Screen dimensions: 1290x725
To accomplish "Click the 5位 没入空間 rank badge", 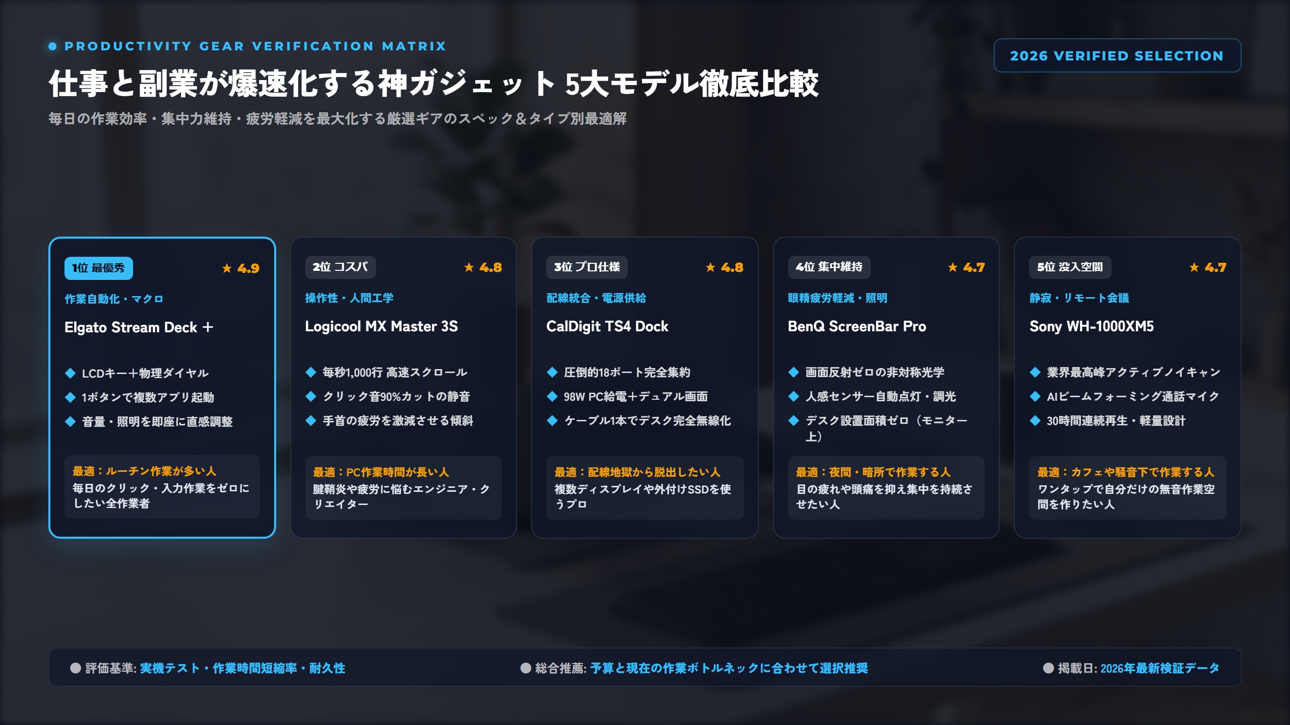I will (x=1070, y=267).
